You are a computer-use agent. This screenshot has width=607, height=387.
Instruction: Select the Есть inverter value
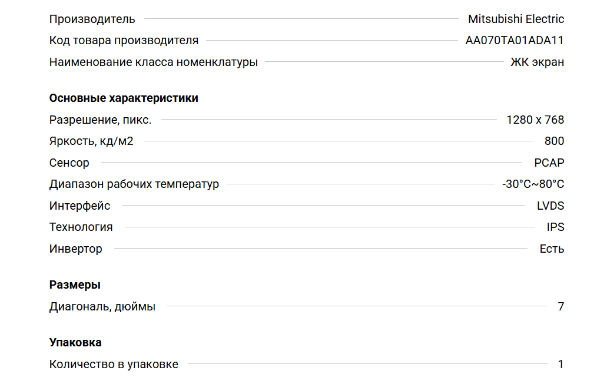tap(552, 249)
